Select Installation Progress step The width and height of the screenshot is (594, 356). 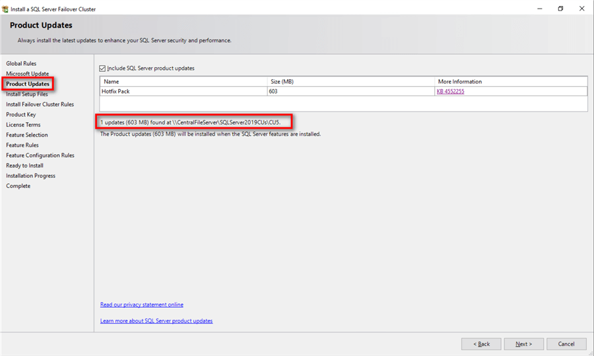[x=30, y=176]
